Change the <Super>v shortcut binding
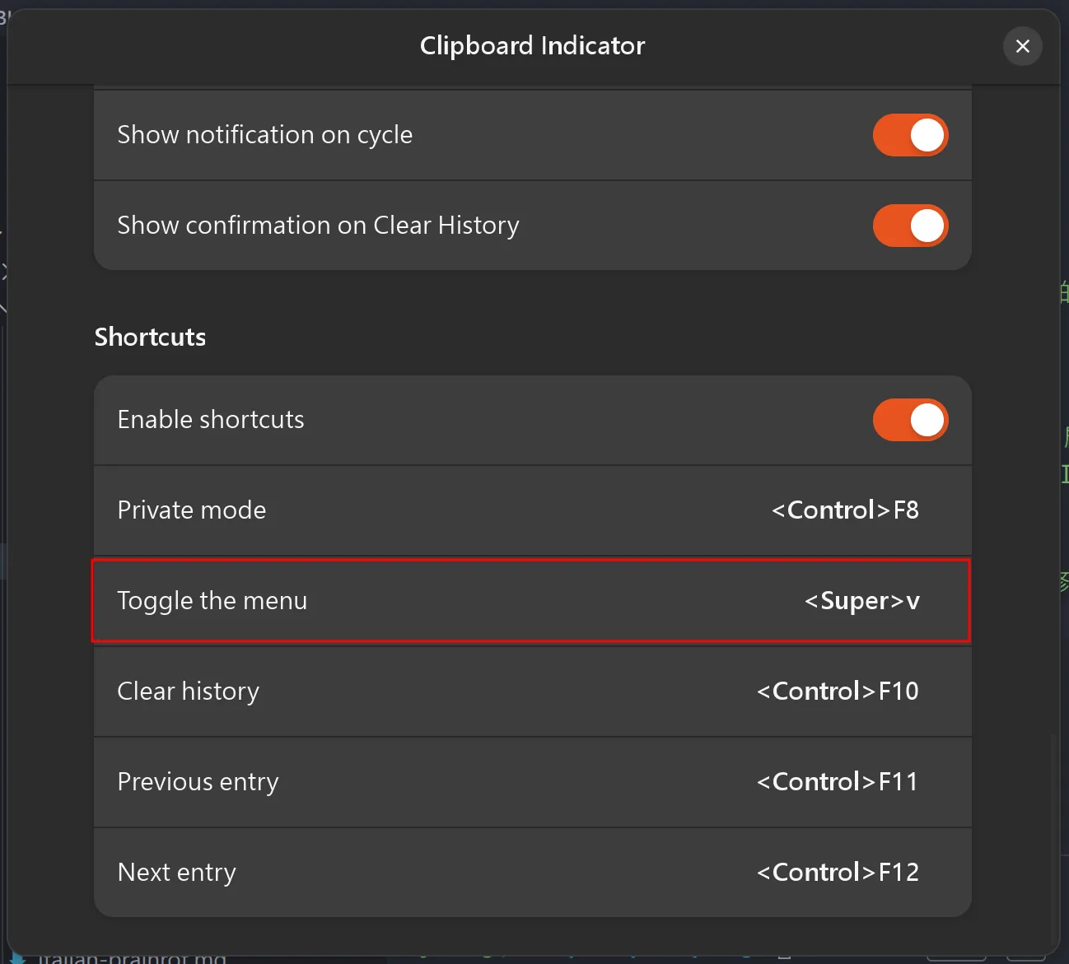 click(861, 601)
